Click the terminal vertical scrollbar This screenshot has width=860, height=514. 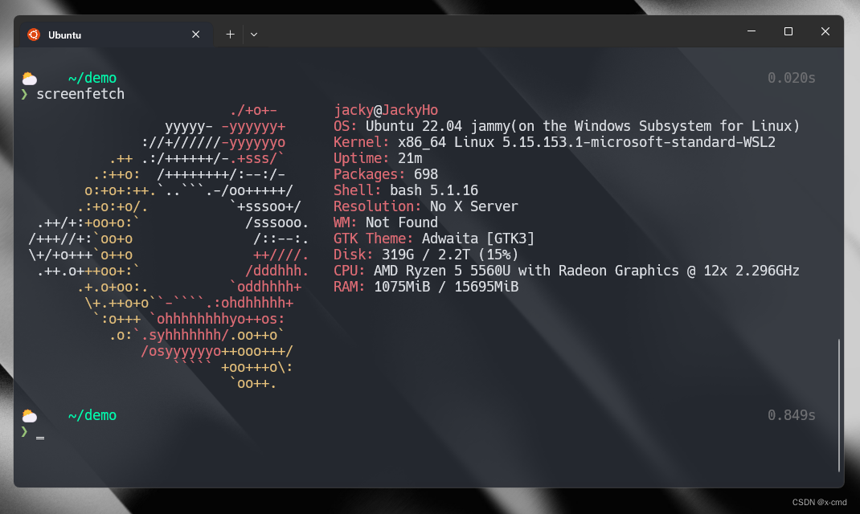838,406
